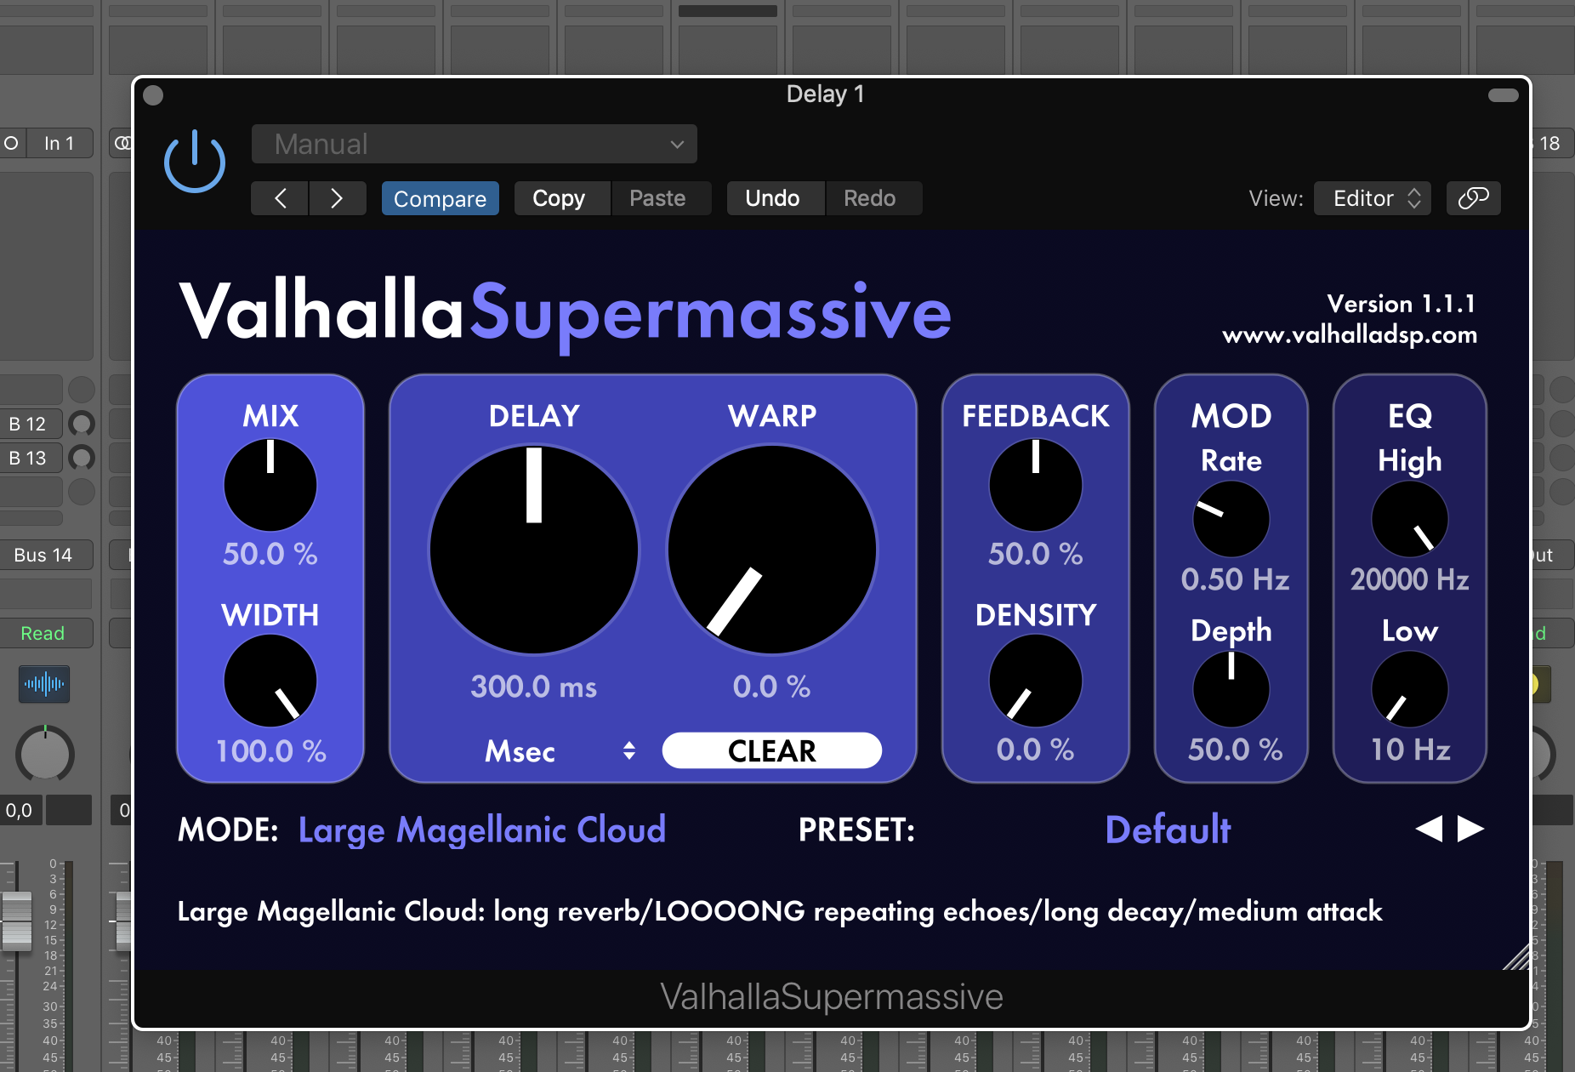Screen dimensions: 1575x1072
Task: Toggle the Compare button
Action: [440, 198]
